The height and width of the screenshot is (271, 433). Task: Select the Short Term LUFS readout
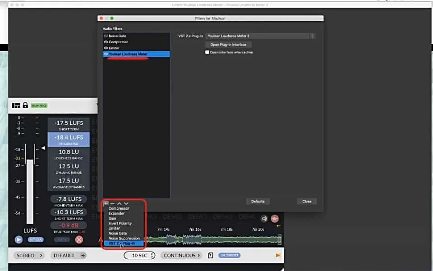coord(69,125)
